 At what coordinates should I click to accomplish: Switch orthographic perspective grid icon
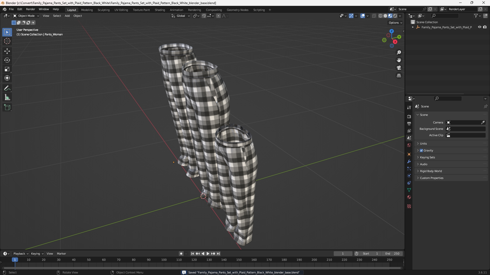399,76
